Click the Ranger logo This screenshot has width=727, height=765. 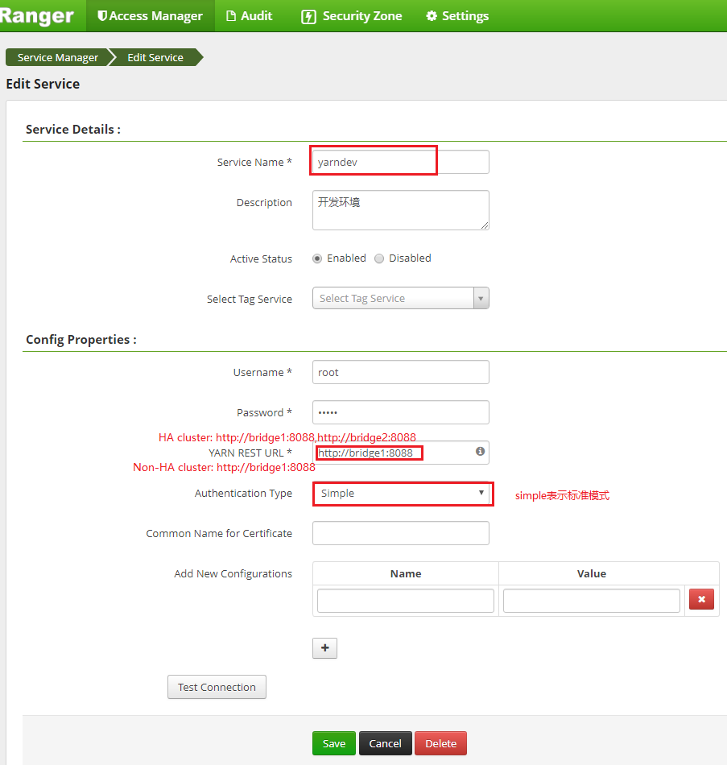tap(36, 15)
